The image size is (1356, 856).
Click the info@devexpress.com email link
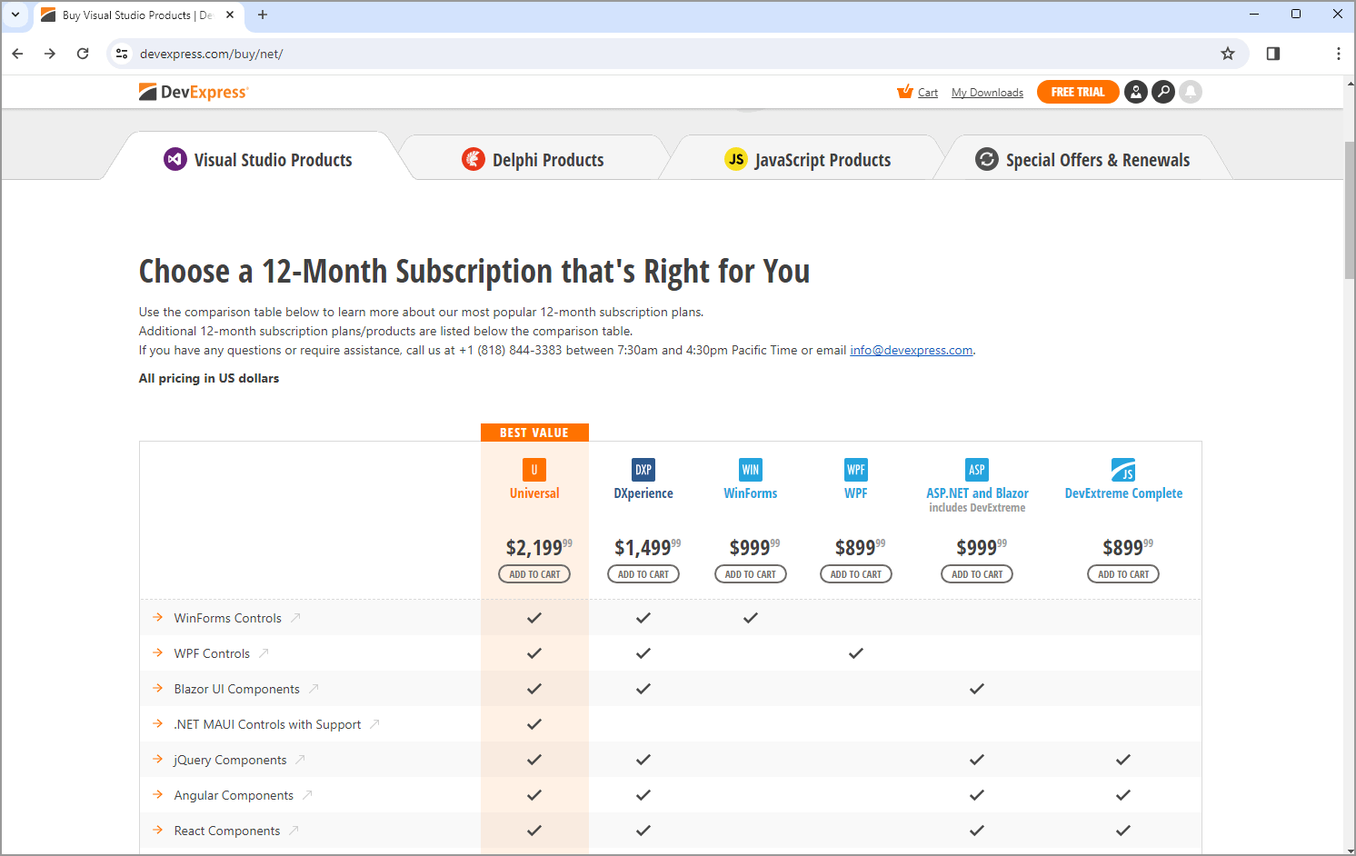tap(911, 351)
